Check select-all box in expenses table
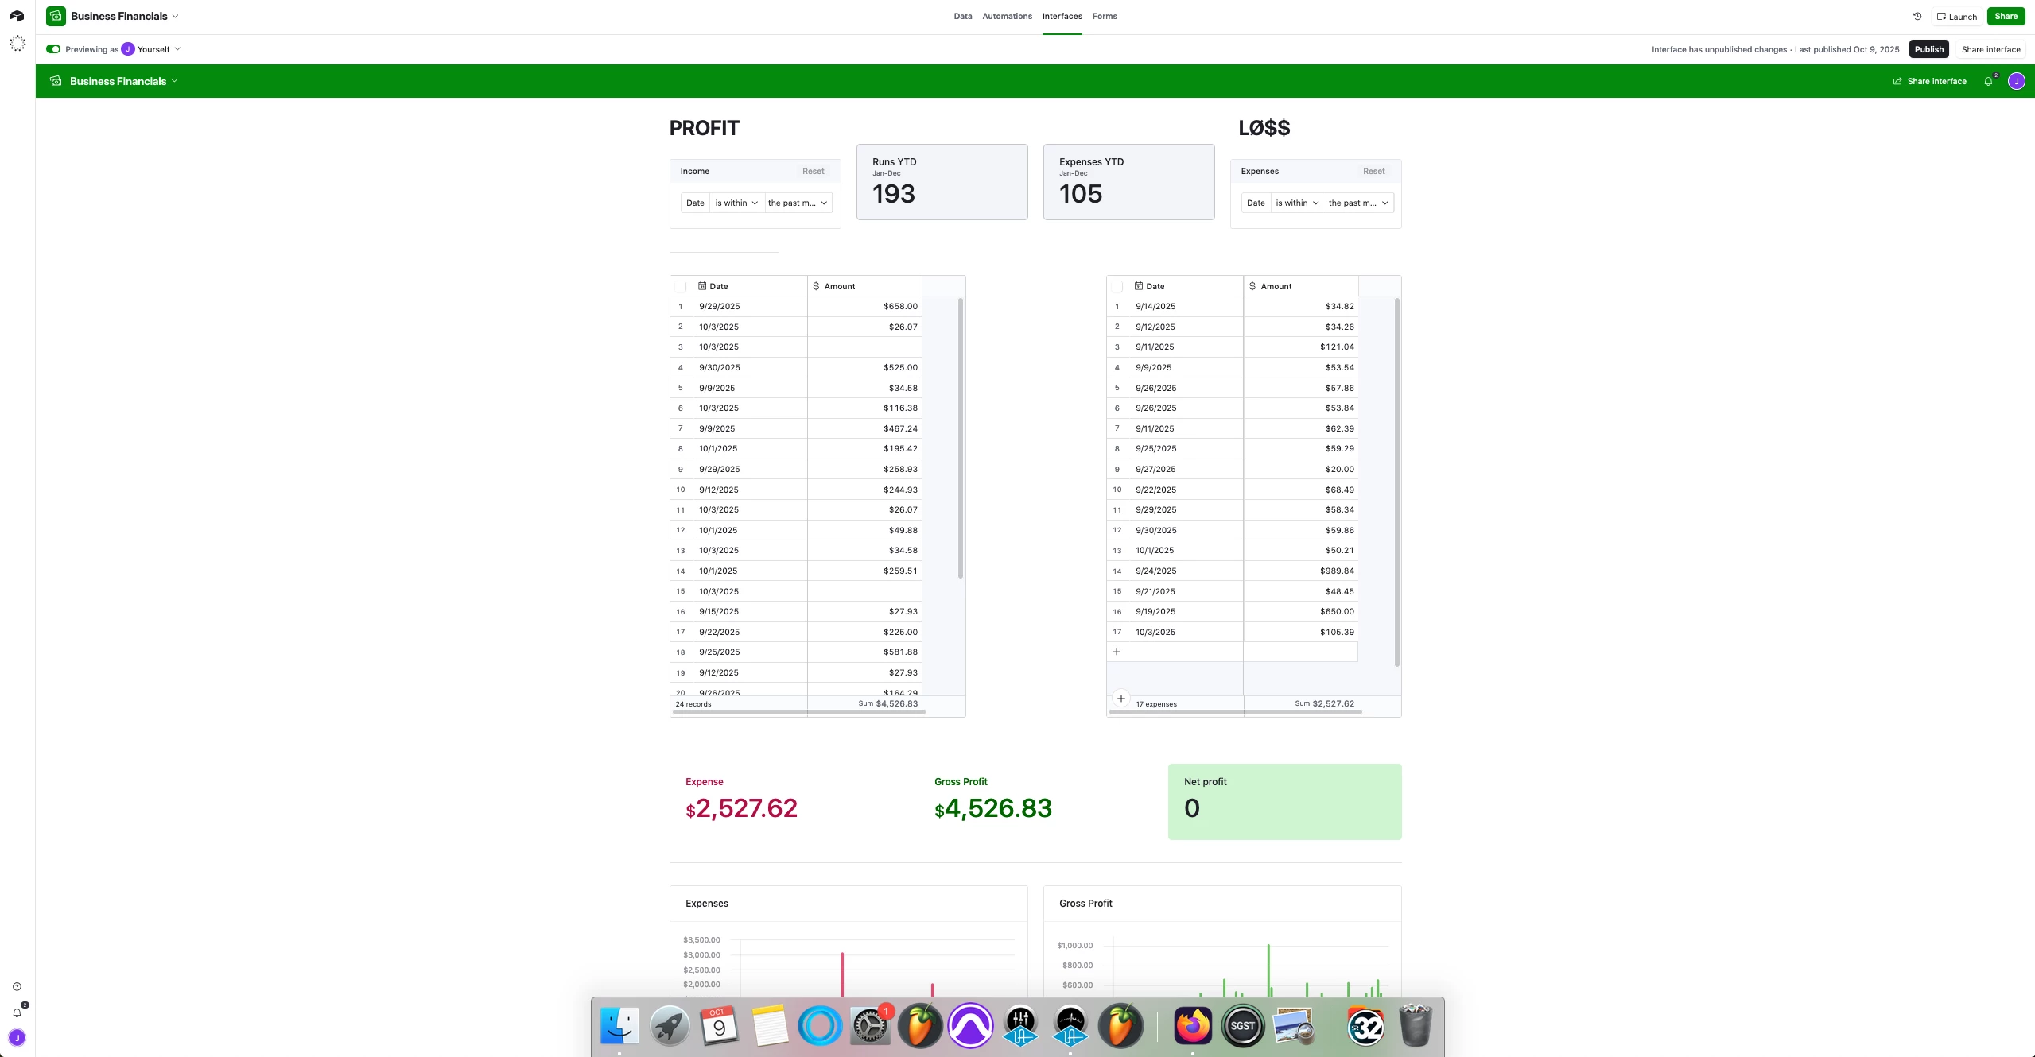The image size is (2035, 1057). tap(1117, 286)
